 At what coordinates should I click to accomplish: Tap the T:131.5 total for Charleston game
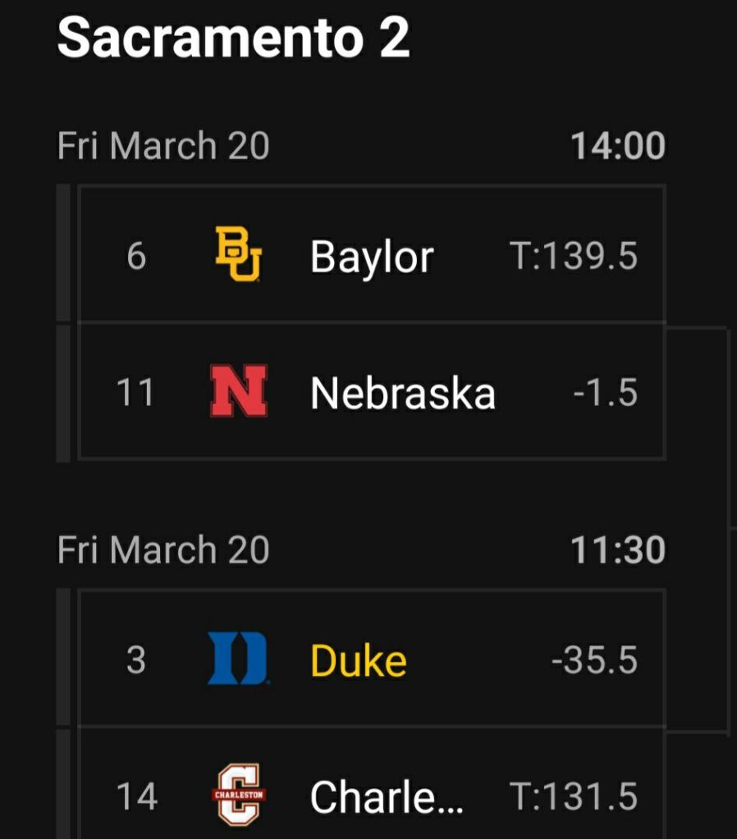(x=574, y=796)
